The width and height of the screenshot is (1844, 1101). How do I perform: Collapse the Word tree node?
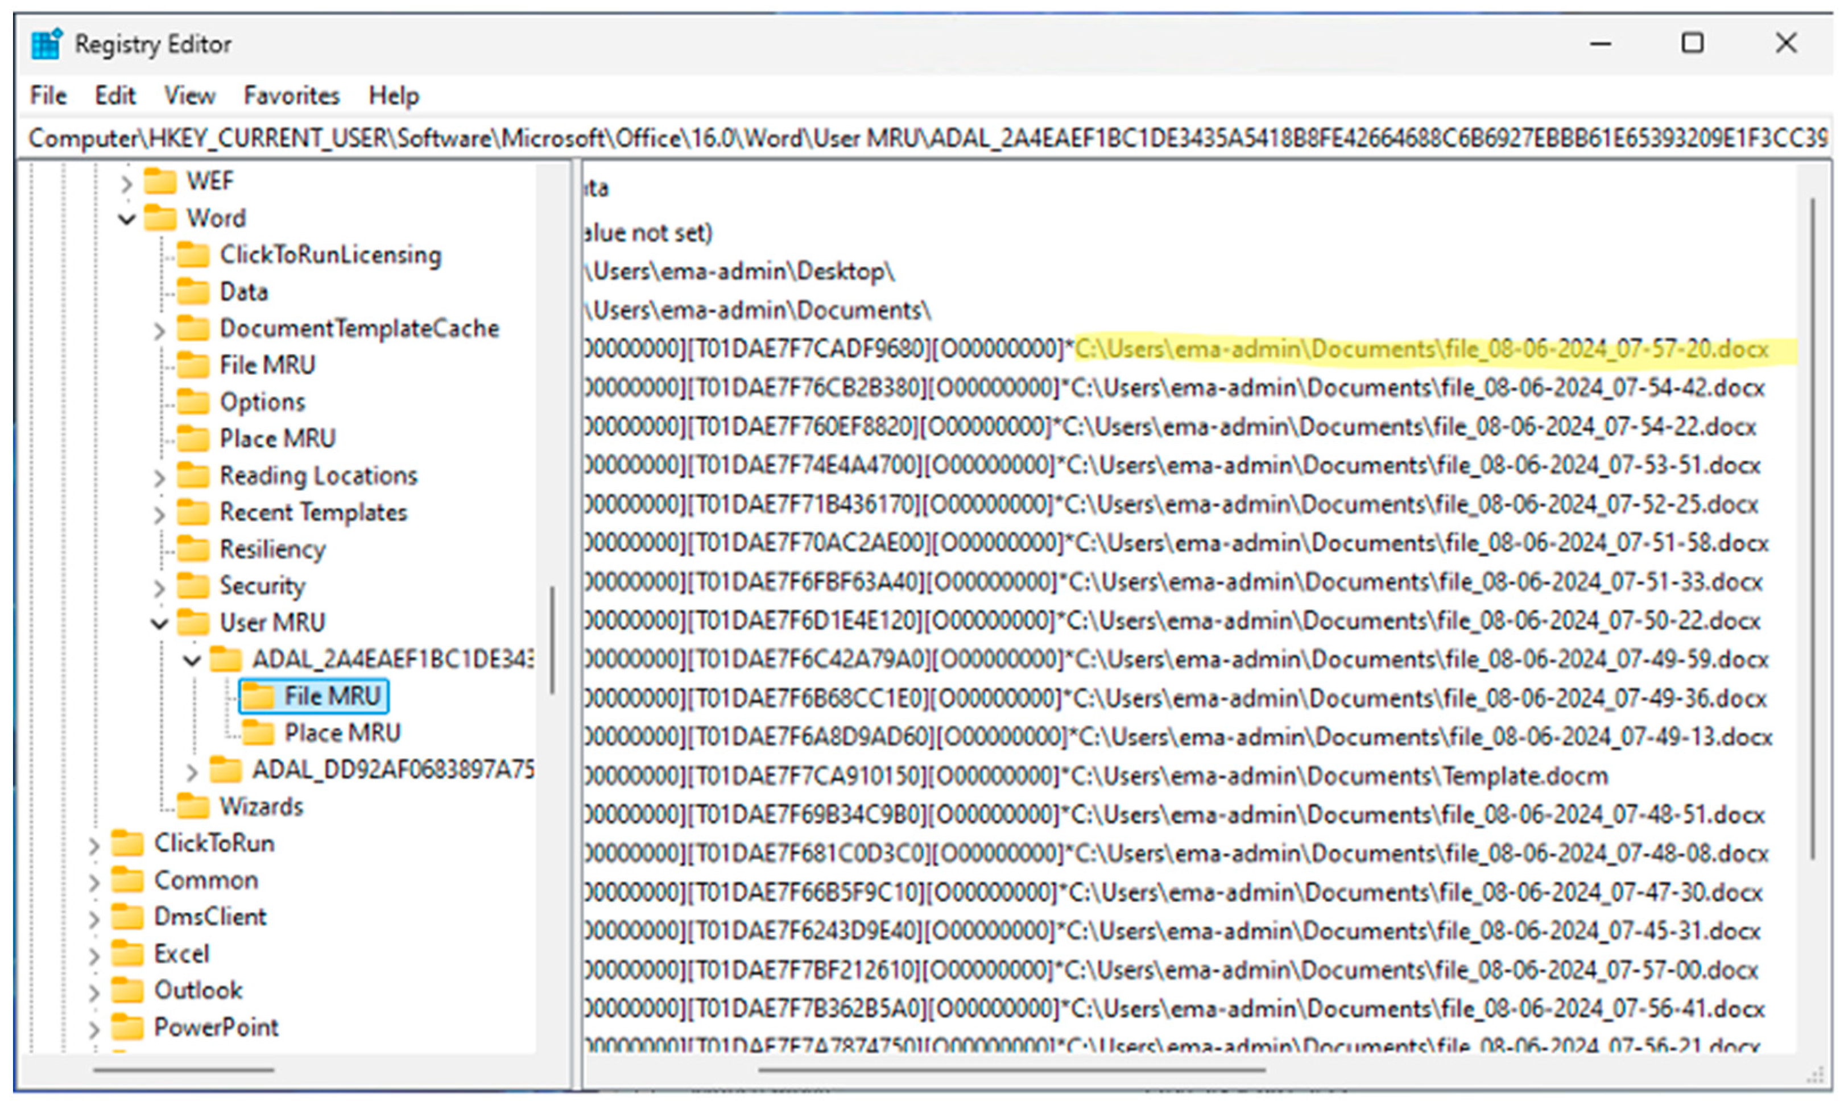tap(127, 219)
